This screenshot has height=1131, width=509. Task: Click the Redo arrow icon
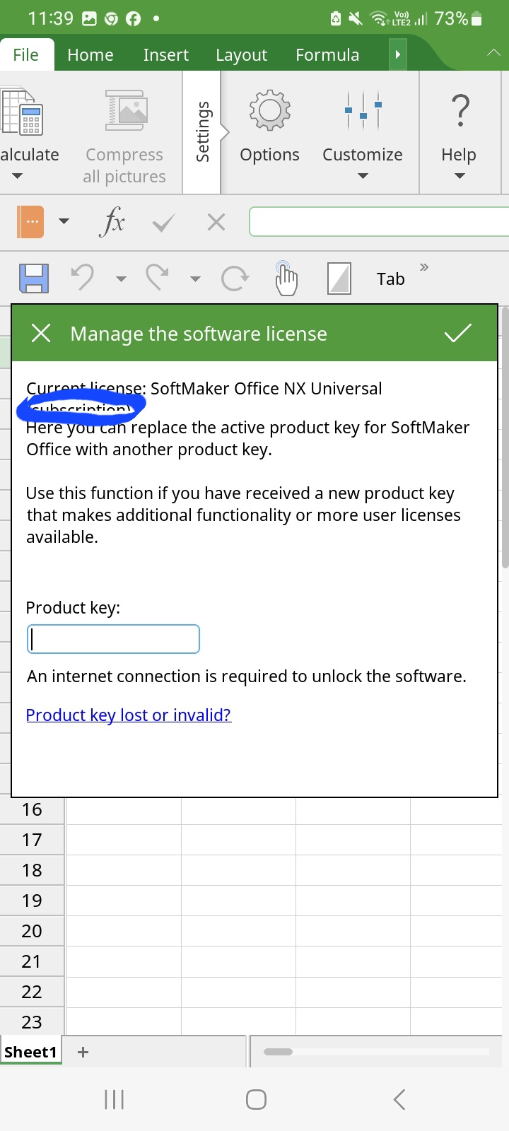157,278
